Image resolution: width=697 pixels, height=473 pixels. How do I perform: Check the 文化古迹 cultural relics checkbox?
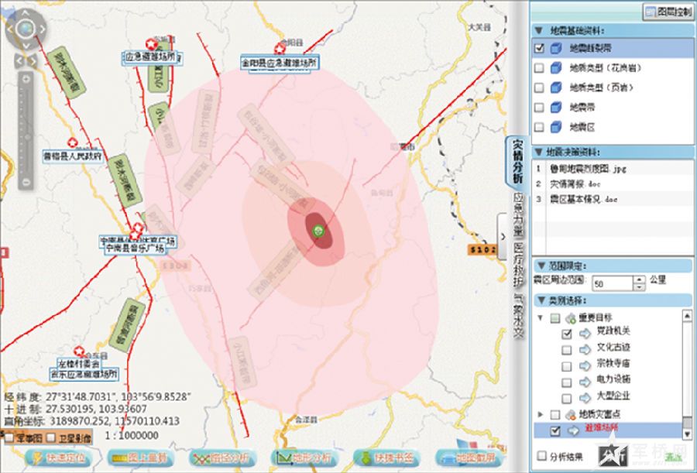[567, 348]
